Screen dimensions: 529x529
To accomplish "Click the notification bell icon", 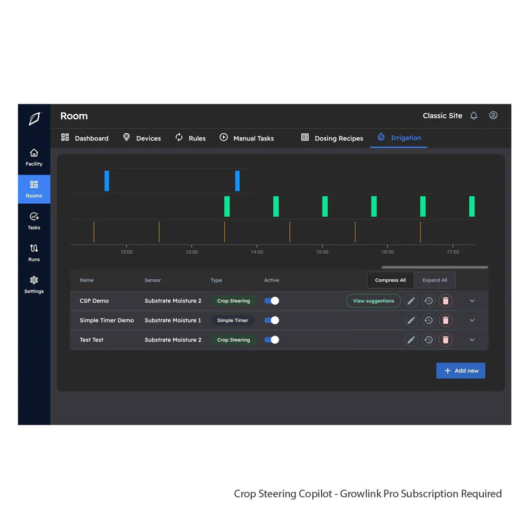I will [x=473, y=116].
